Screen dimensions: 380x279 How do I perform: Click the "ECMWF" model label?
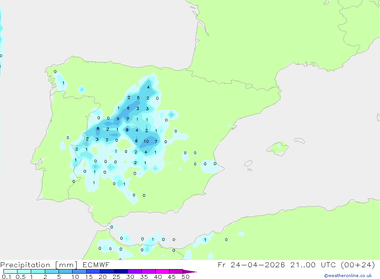click(x=96, y=265)
